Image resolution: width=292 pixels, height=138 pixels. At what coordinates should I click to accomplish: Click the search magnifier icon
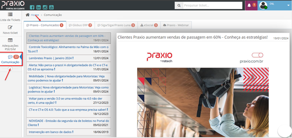tap(179, 6)
